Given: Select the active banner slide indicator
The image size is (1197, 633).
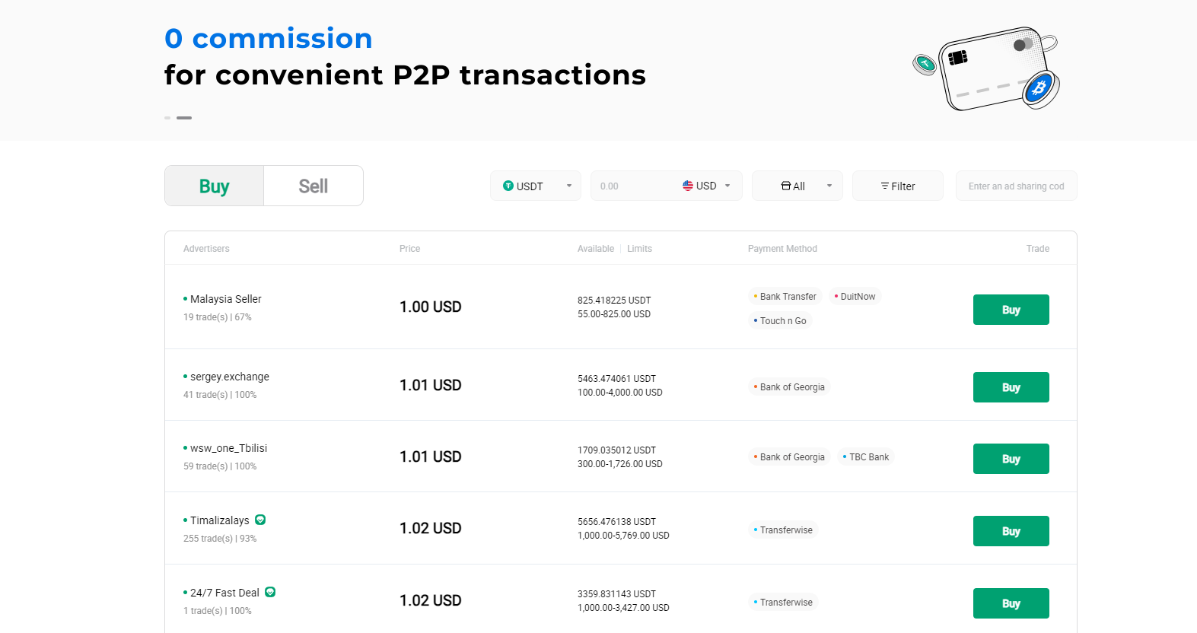Looking at the screenshot, I should [184, 118].
